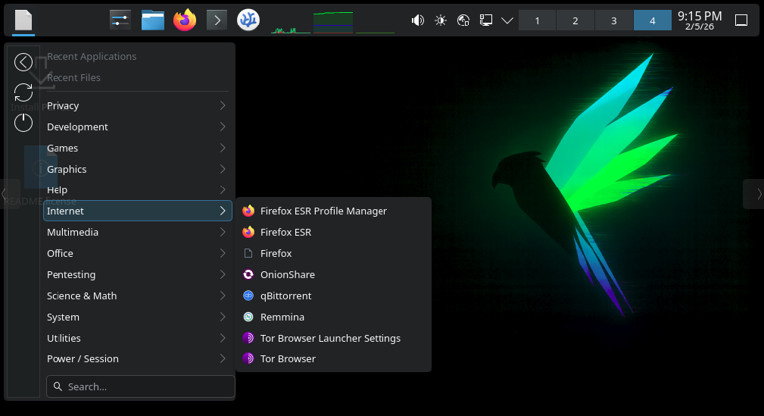
Task: Switch to virtual desktop 3
Action: coord(614,20)
